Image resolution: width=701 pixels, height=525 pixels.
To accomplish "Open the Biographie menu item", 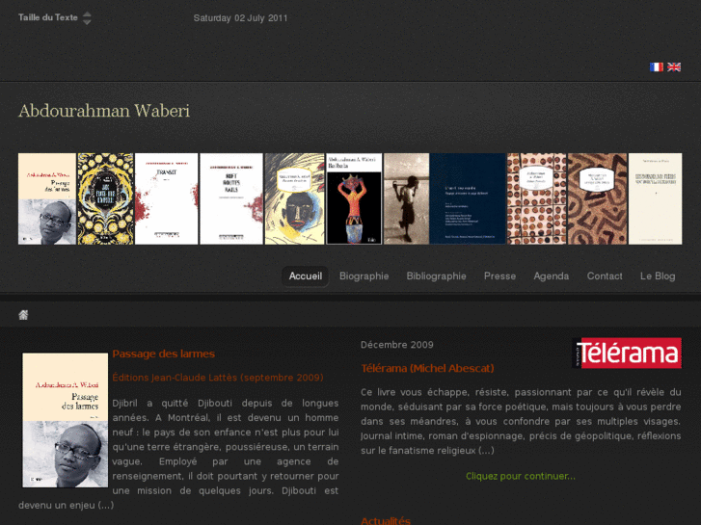I will pos(364,276).
